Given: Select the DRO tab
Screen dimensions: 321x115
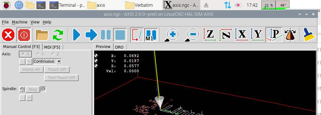Looking at the screenshot, I should click(x=119, y=47).
